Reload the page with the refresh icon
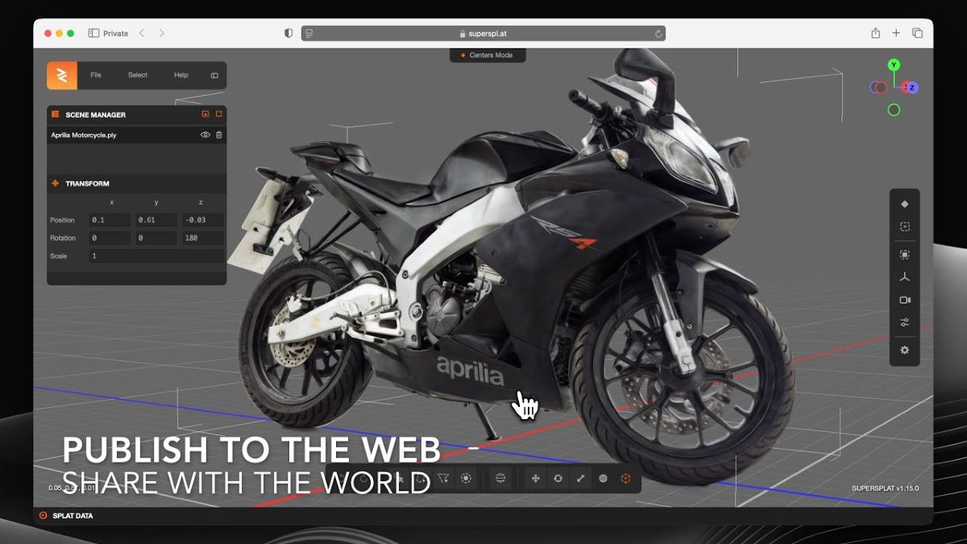967x544 pixels. point(658,34)
